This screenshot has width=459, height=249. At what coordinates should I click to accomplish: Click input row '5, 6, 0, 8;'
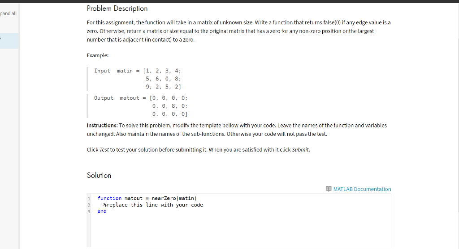163,79
